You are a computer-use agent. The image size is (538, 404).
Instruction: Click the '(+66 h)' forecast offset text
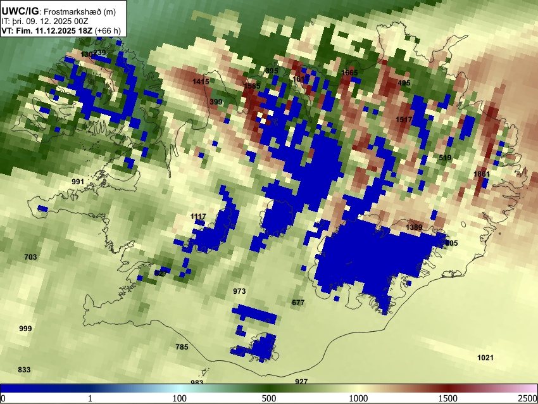[x=108, y=30]
